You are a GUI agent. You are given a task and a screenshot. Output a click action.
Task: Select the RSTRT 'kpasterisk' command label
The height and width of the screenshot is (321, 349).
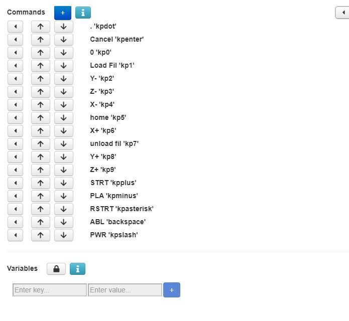[x=122, y=209]
